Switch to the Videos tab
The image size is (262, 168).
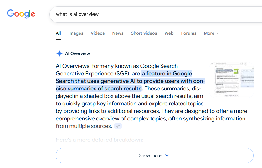[x=98, y=33]
